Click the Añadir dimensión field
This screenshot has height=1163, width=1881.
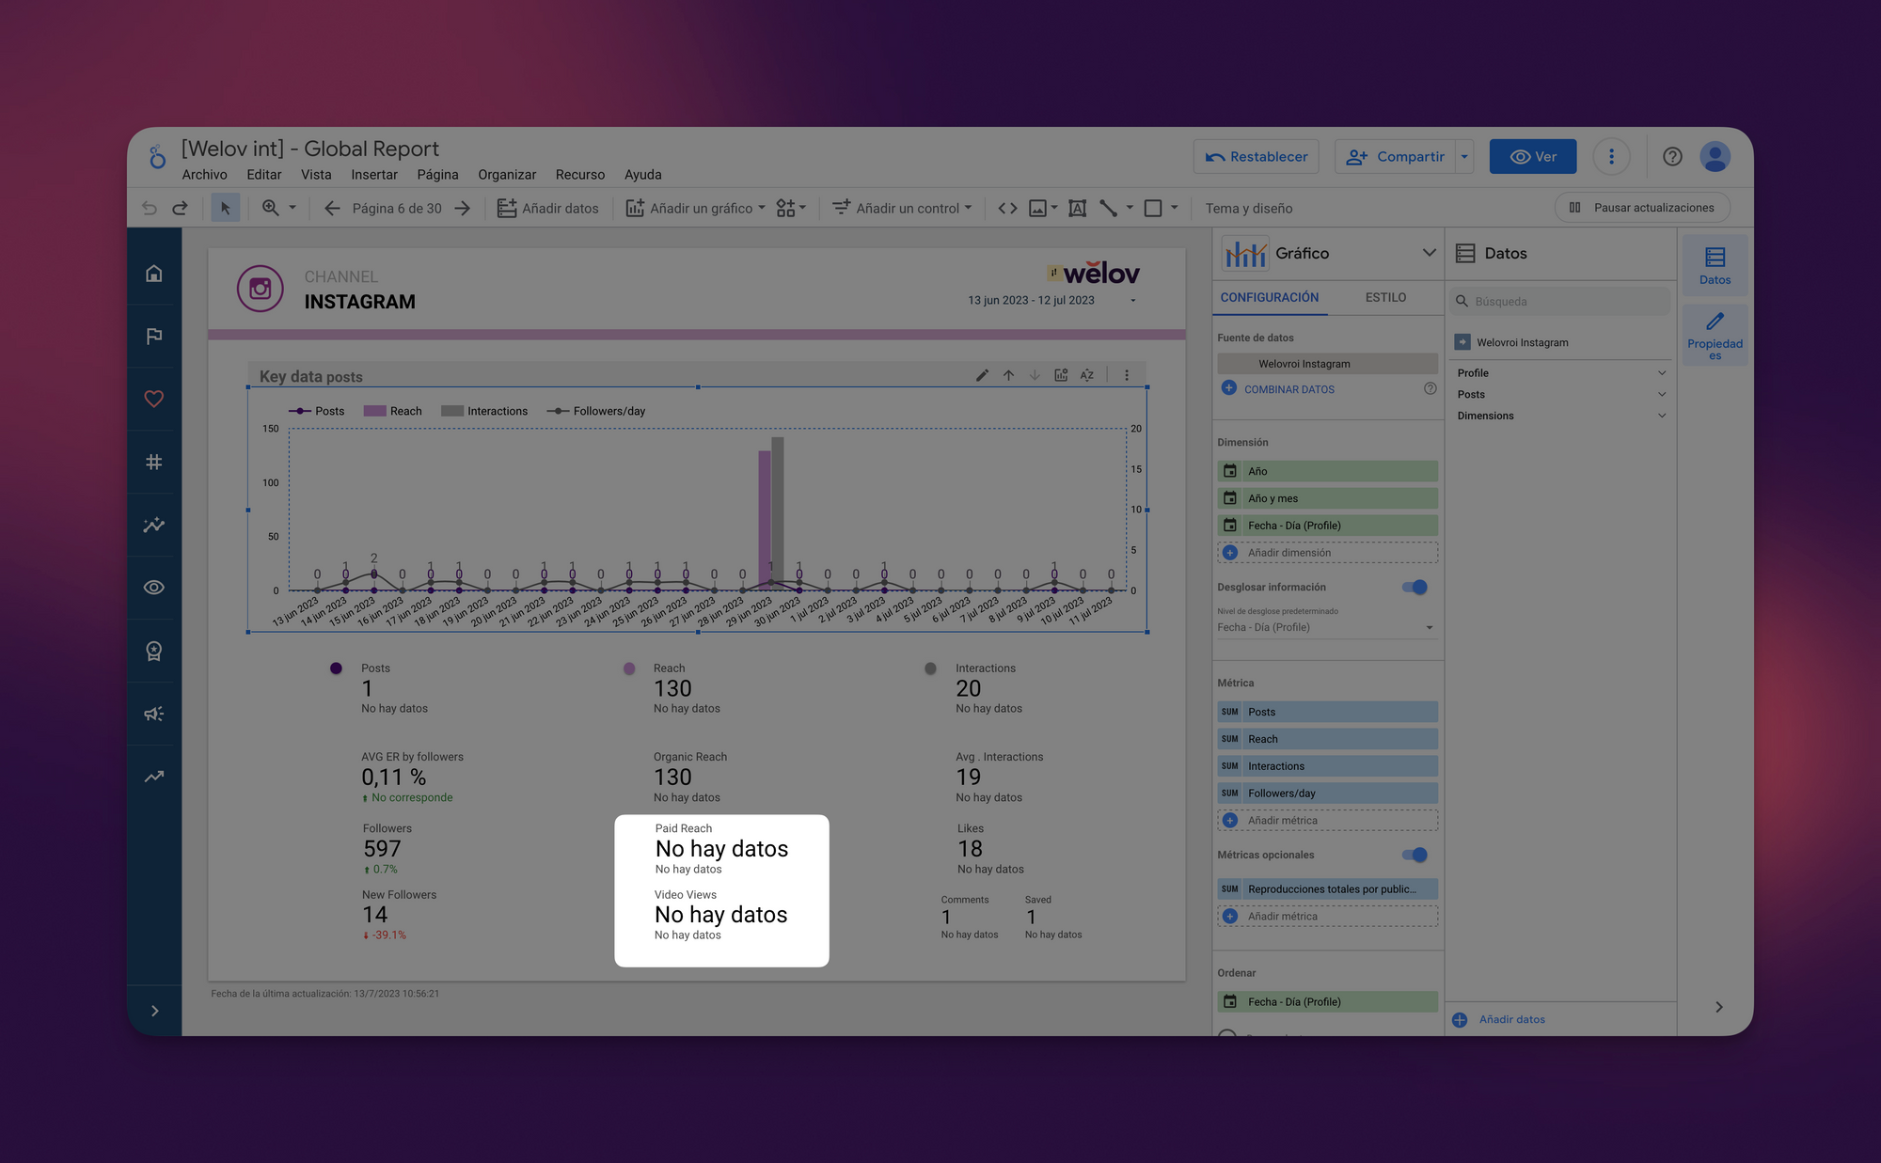tap(1328, 553)
